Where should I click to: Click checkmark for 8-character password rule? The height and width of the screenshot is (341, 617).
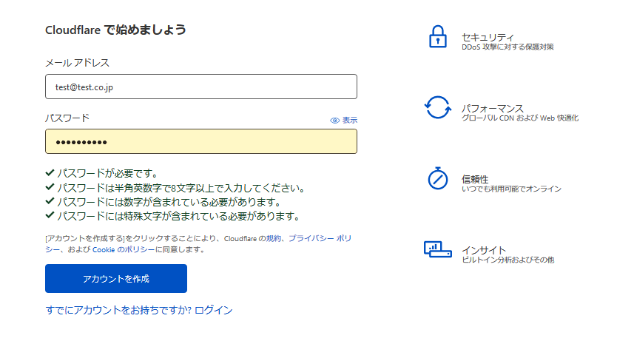click(x=50, y=187)
